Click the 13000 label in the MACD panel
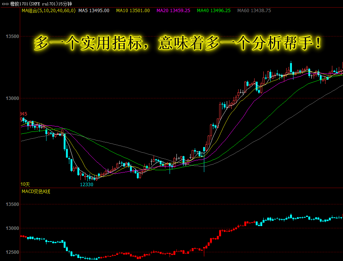Screen dimensions: 343x261 [13, 228]
